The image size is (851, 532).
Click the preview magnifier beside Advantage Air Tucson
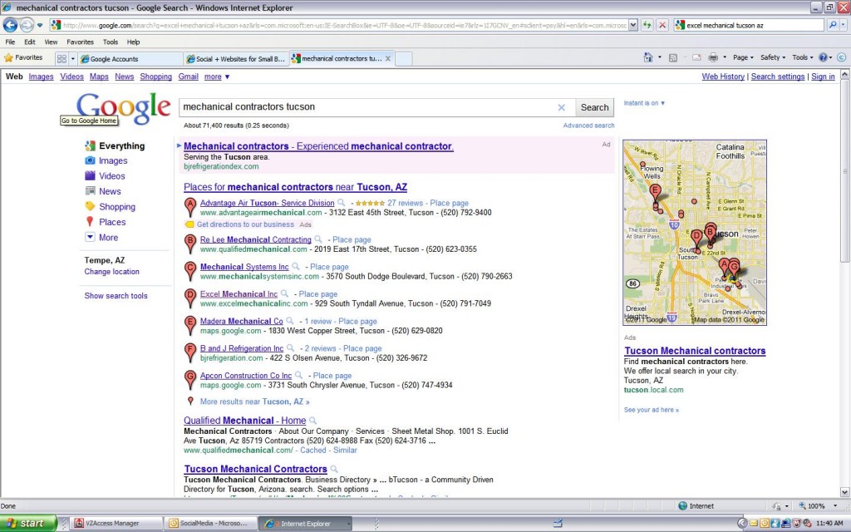(342, 203)
